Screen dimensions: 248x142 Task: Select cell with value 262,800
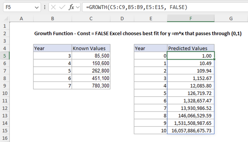[x=91, y=71]
